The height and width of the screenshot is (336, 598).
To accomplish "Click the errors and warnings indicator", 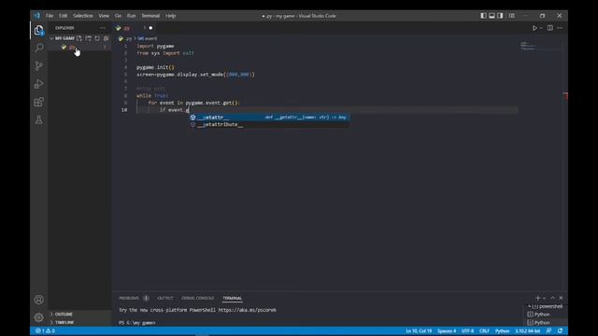I will click(46, 331).
